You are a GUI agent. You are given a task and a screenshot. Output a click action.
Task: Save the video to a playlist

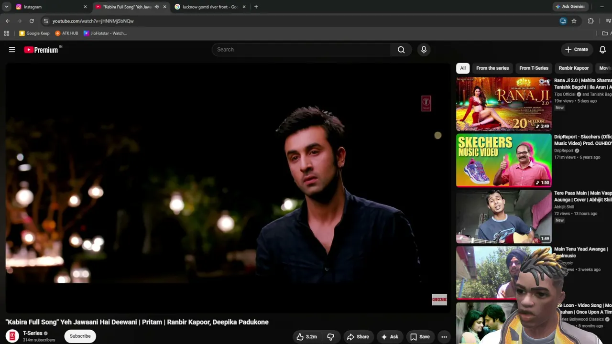[420, 337]
